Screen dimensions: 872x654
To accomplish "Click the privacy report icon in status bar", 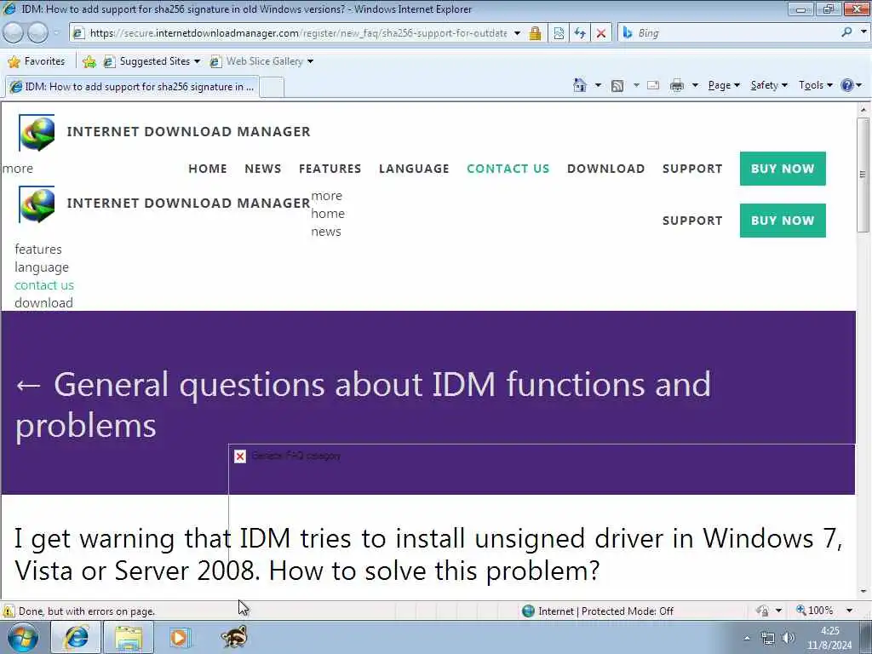I will coord(762,611).
